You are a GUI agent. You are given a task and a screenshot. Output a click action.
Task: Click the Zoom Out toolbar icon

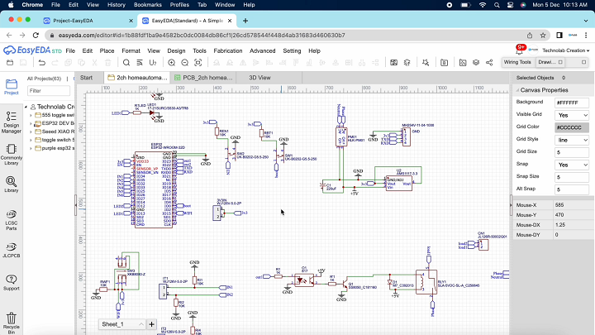point(185,63)
